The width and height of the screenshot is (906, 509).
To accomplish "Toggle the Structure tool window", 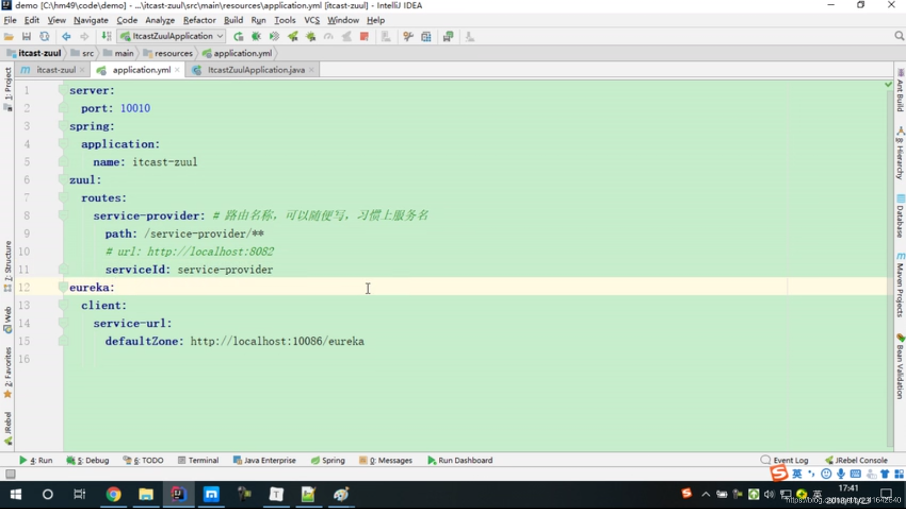I will pyautogui.click(x=8, y=266).
